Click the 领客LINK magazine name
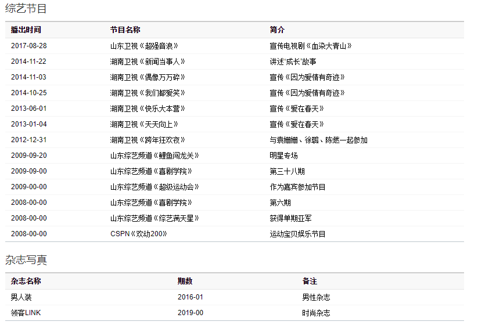Screen dimensions: 478x325 click(x=26, y=313)
